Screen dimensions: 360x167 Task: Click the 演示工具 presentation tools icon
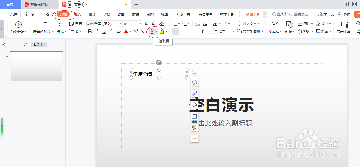(x=344, y=25)
